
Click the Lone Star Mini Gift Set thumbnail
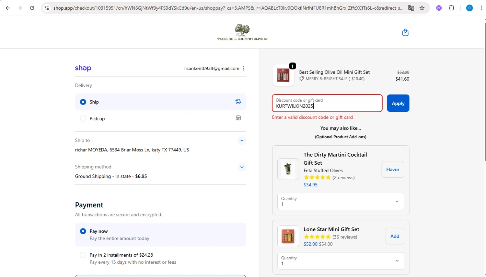pyautogui.click(x=288, y=236)
